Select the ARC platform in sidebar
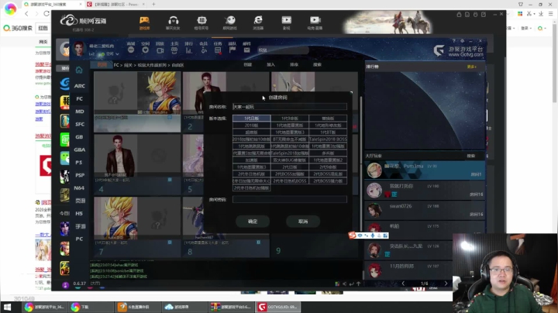The height and width of the screenshot is (313, 558). coord(79,86)
